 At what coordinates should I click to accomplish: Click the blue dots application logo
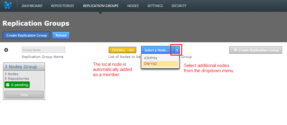pos(8,5)
